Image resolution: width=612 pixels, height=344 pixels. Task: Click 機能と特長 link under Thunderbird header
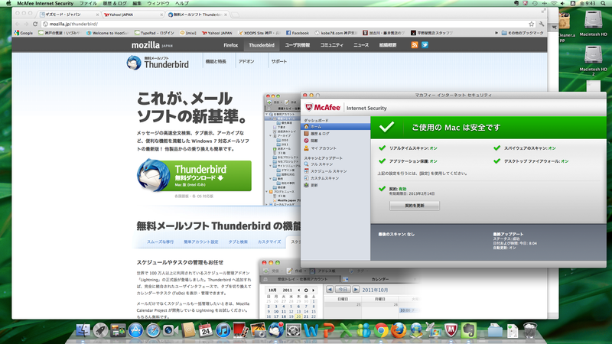(216, 62)
